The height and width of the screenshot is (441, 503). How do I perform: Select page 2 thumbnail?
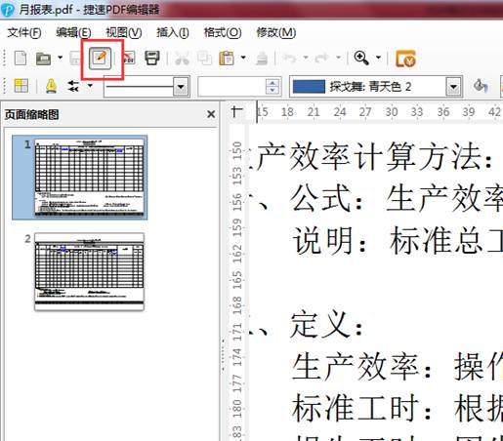tap(89, 271)
